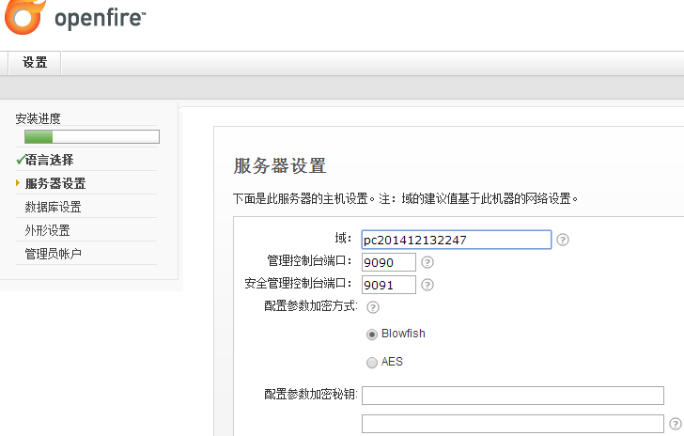
Task: Click 管理员帐户 step in sidebar
Action: pyautogui.click(x=54, y=254)
